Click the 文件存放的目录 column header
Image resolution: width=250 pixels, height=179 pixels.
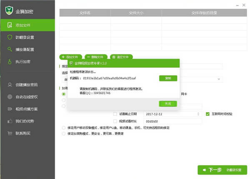pos(204,13)
